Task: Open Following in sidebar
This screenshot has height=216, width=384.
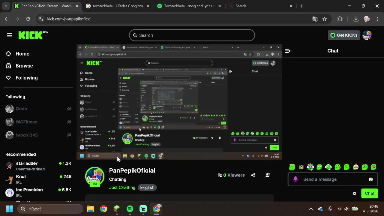Action: (x=22, y=78)
